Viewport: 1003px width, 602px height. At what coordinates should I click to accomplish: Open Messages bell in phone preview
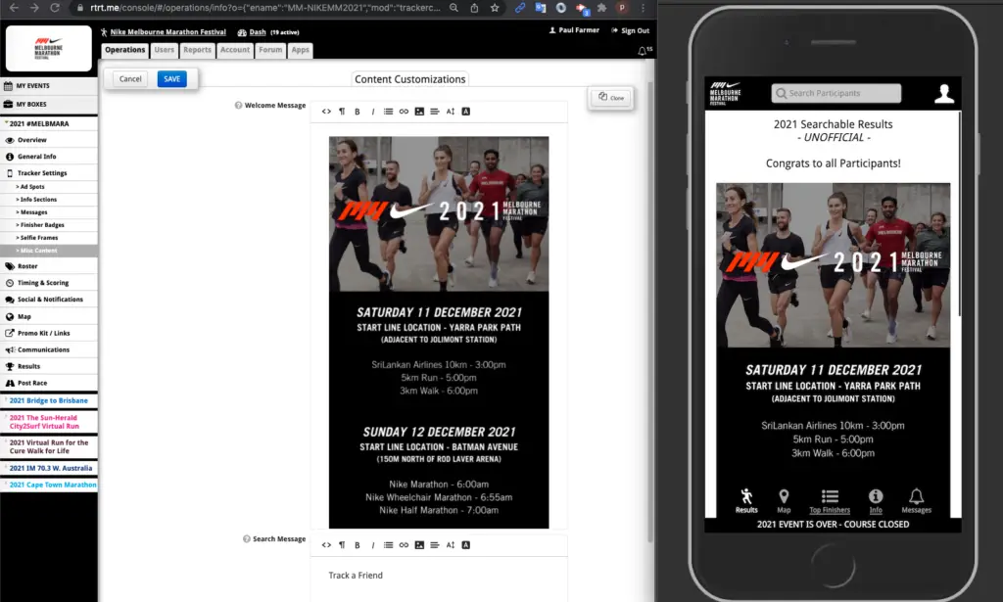[916, 501]
